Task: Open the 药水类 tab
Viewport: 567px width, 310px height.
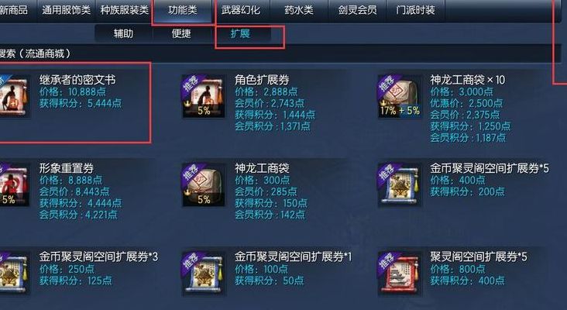Action: click(x=299, y=10)
